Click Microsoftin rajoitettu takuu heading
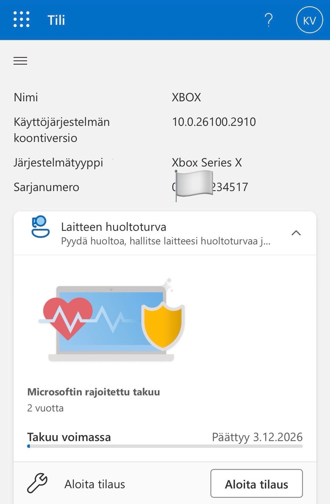Viewport: 330px width, 504px height. 93,392
